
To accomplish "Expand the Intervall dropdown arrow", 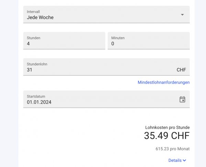I will 182,14.
